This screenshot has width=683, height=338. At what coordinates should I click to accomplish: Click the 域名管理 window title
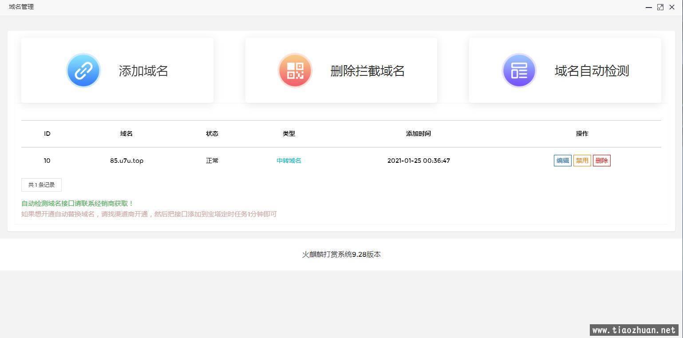[x=21, y=7]
